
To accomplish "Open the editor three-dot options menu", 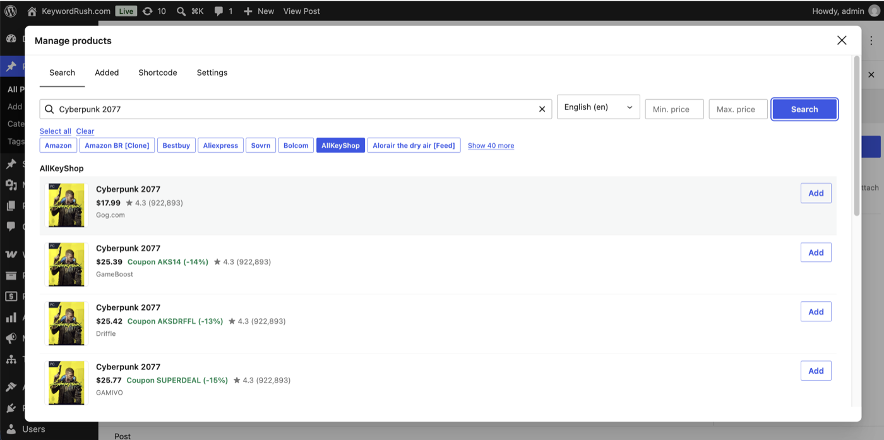I will pyautogui.click(x=871, y=40).
